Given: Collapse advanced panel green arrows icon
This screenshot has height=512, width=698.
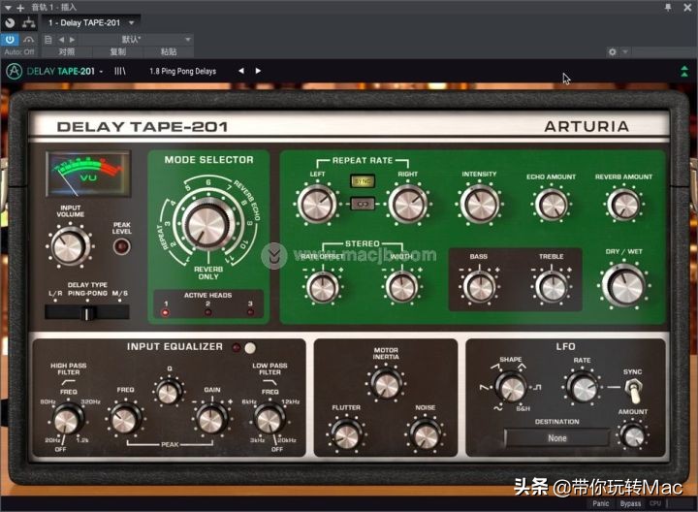Looking at the screenshot, I should point(684,71).
